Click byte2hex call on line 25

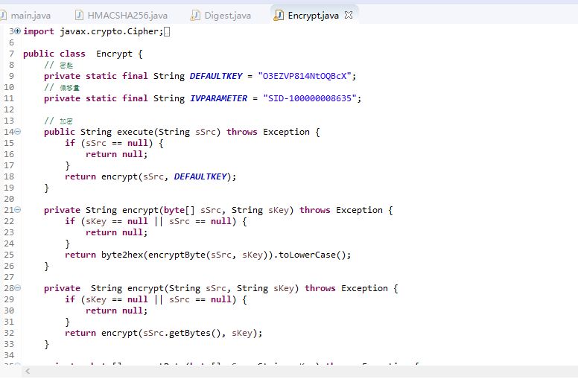point(122,255)
